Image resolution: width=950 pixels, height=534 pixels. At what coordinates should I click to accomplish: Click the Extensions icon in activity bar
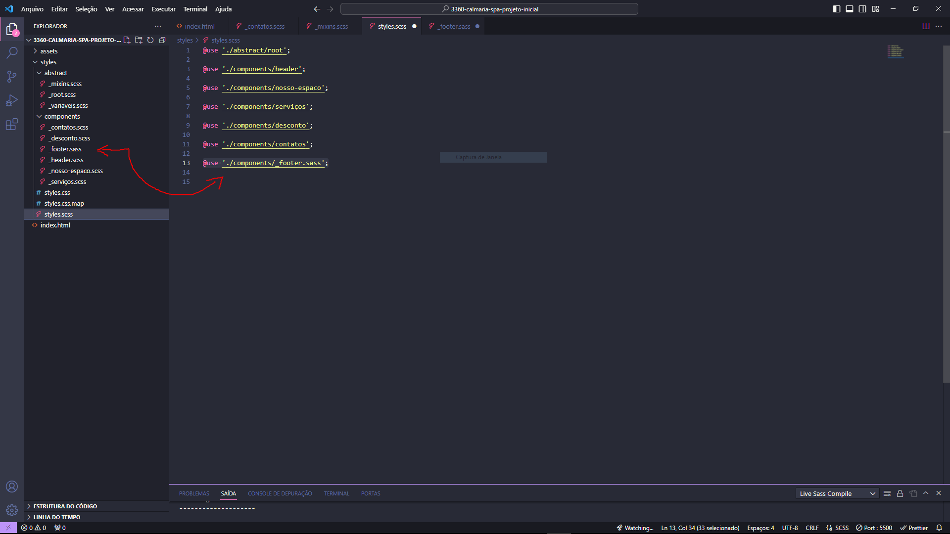tap(12, 124)
